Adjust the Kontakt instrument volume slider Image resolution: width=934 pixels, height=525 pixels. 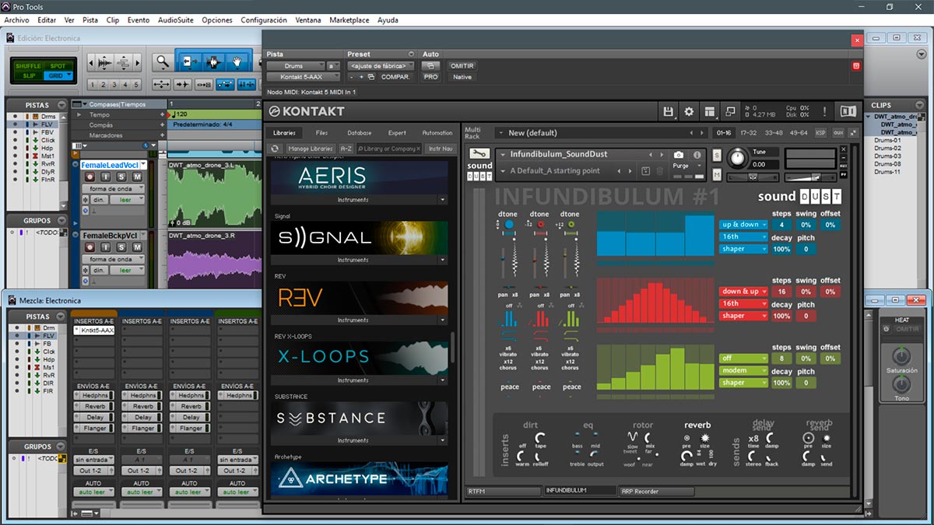[810, 177]
